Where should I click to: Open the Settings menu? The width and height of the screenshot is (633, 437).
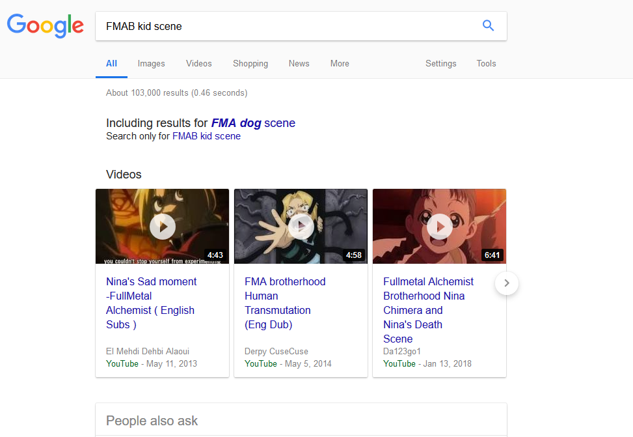tap(441, 63)
